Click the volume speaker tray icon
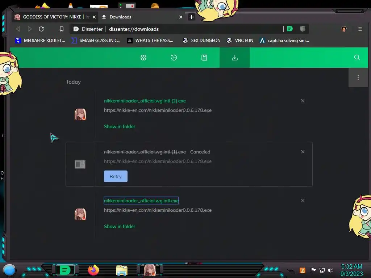 pyautogui.click(x=331, y=270)
